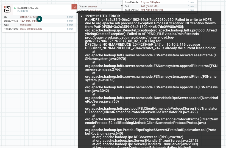
Task: Click the success connection name label
Action: [93, 7]
